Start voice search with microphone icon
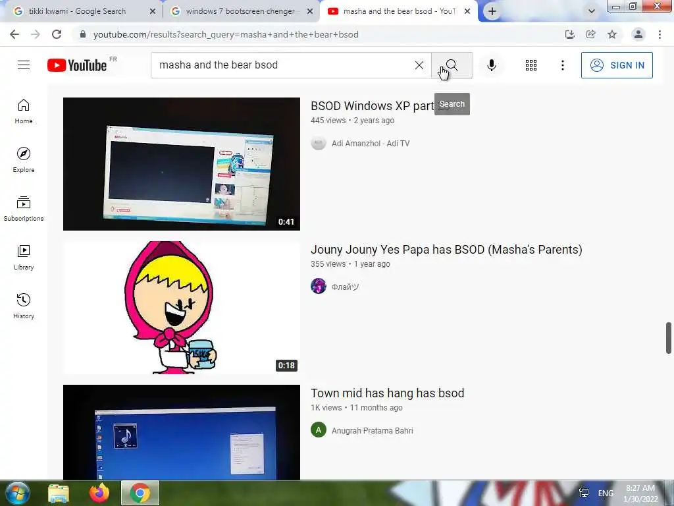The height and width of the screenshot is (506, 674). (492, 65)
